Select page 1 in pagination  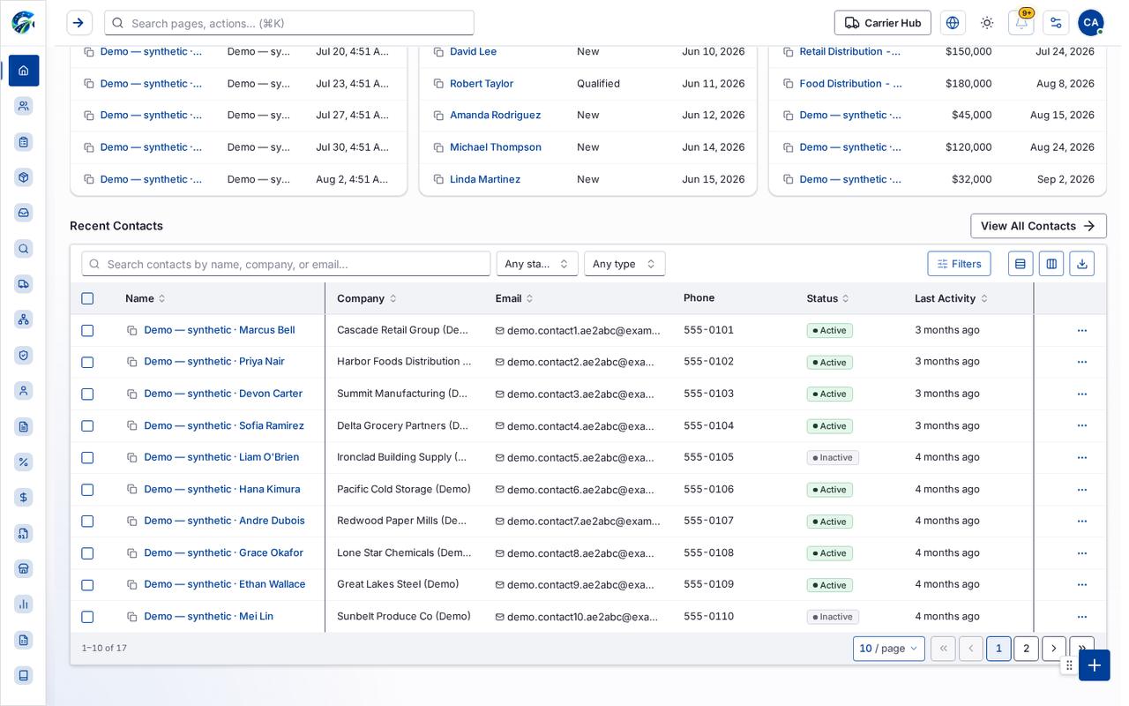tap(998, 649)
